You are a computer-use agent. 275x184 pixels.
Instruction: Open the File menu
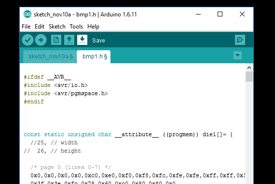click(26, 27)
